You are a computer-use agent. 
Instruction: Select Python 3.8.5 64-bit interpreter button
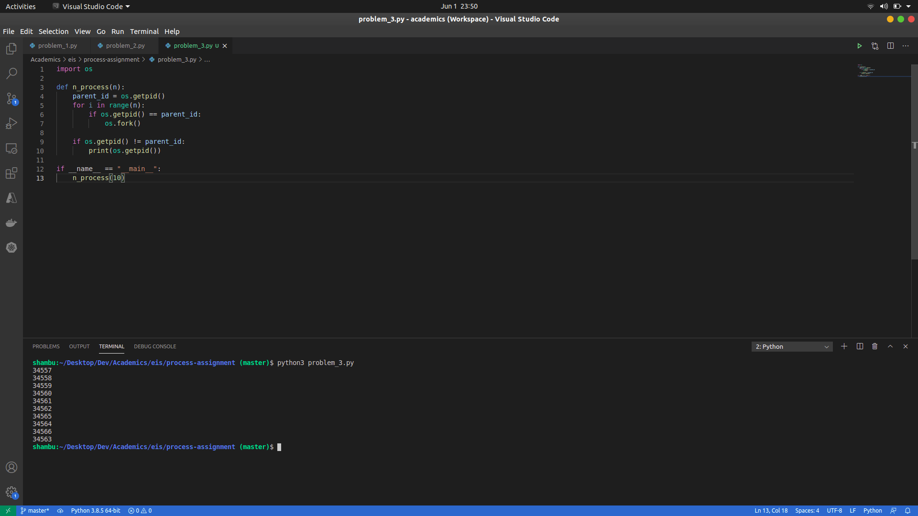pos(96,511)
